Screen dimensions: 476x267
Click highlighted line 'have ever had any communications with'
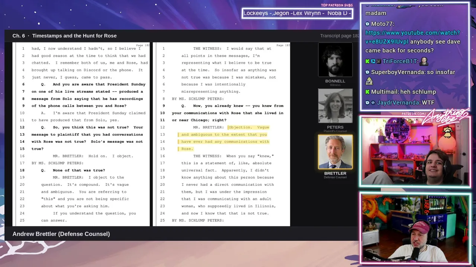[225, 142]
